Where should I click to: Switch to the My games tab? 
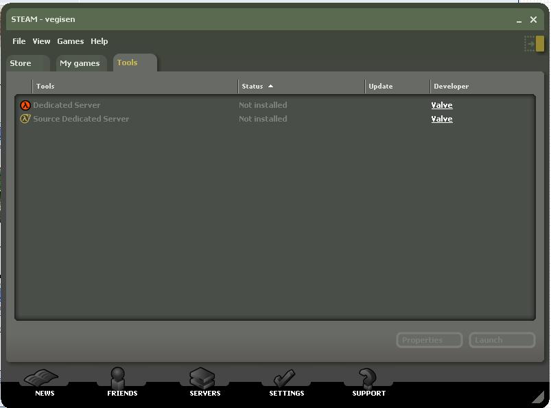[x=81, y=63]
